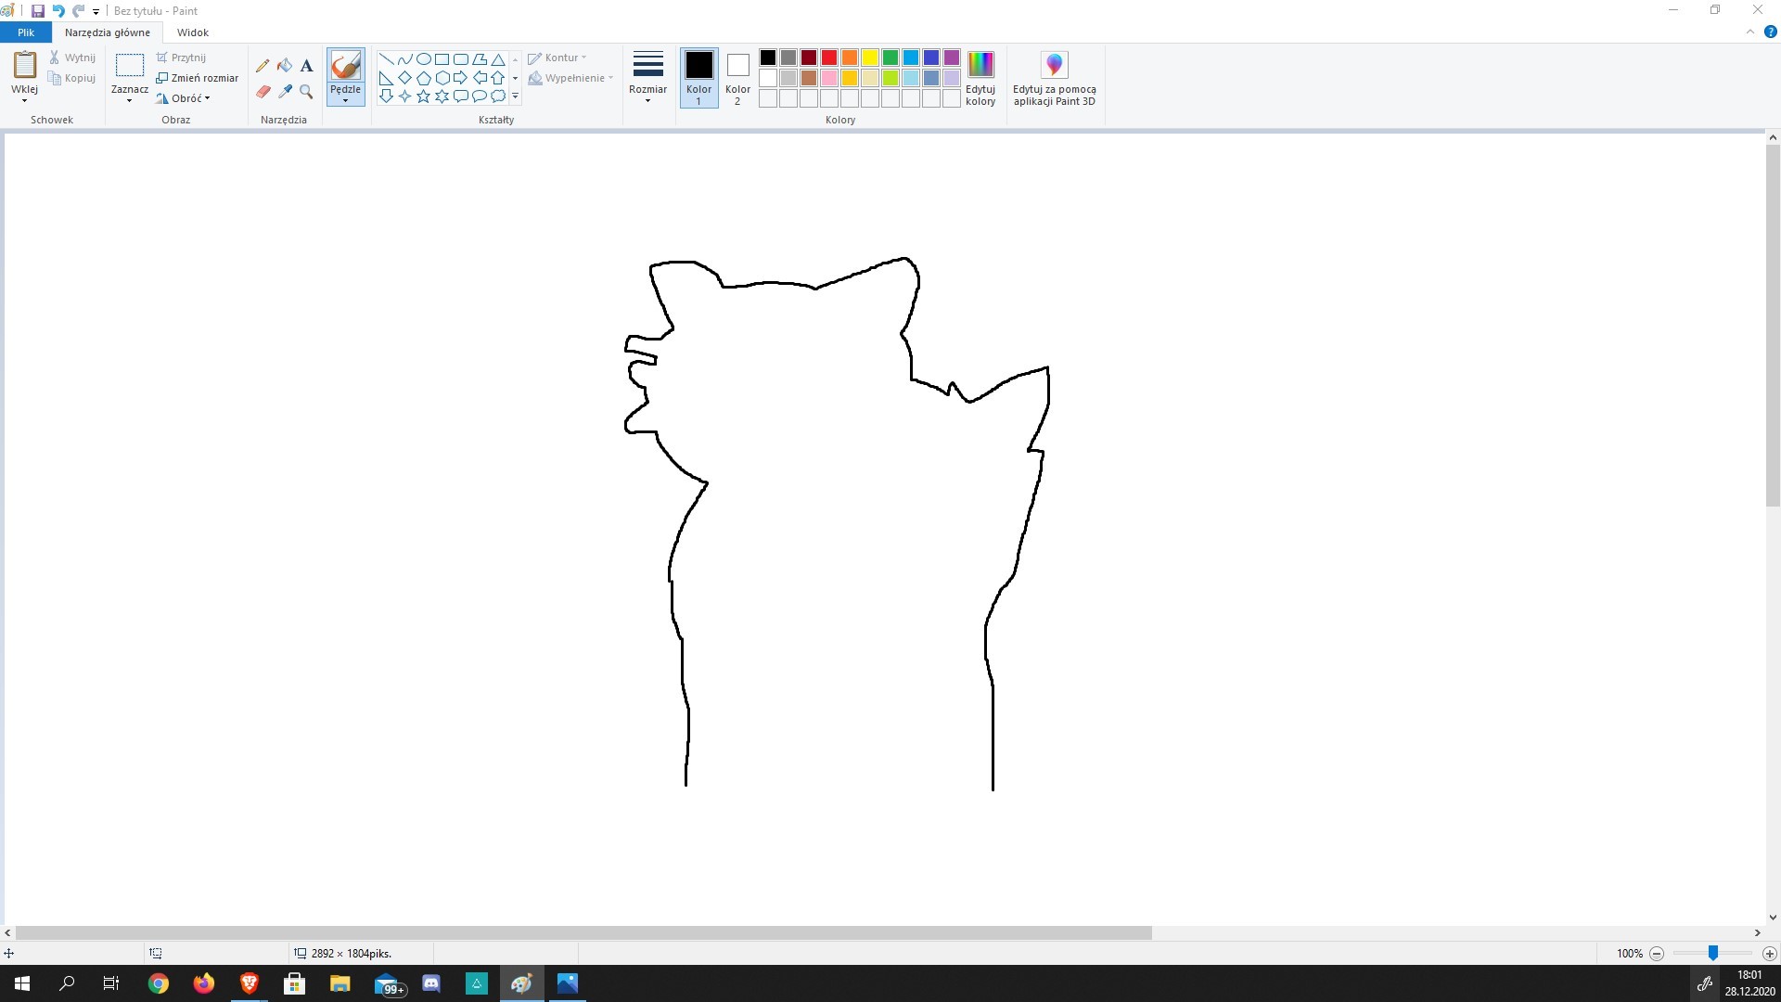This screenshot has height=1002, width=1781.
Task: Open the Plik file menu
Action: click(x=26, y=32)
